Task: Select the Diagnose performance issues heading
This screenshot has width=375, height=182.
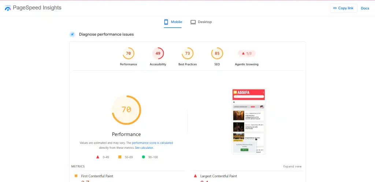Action: 107,34
